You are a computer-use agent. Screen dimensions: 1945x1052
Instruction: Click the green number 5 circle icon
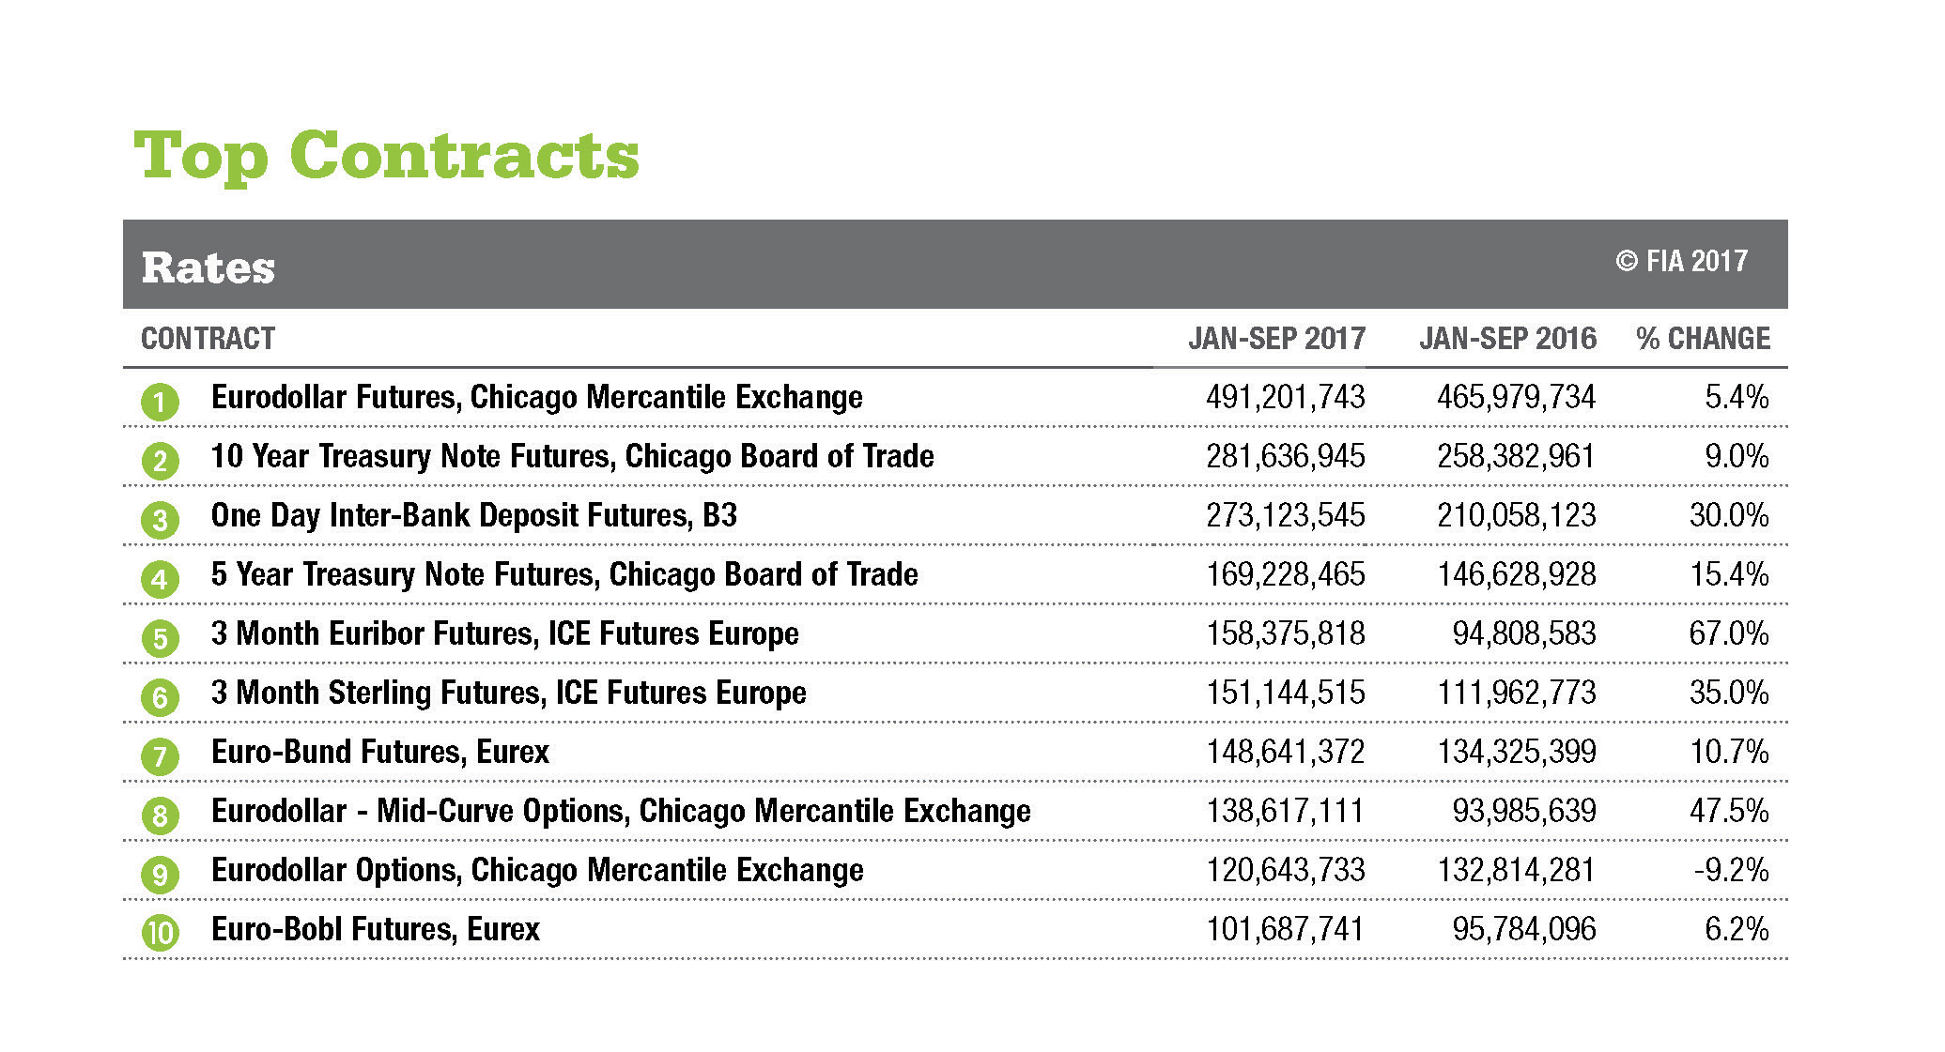(x=160, y=639)
